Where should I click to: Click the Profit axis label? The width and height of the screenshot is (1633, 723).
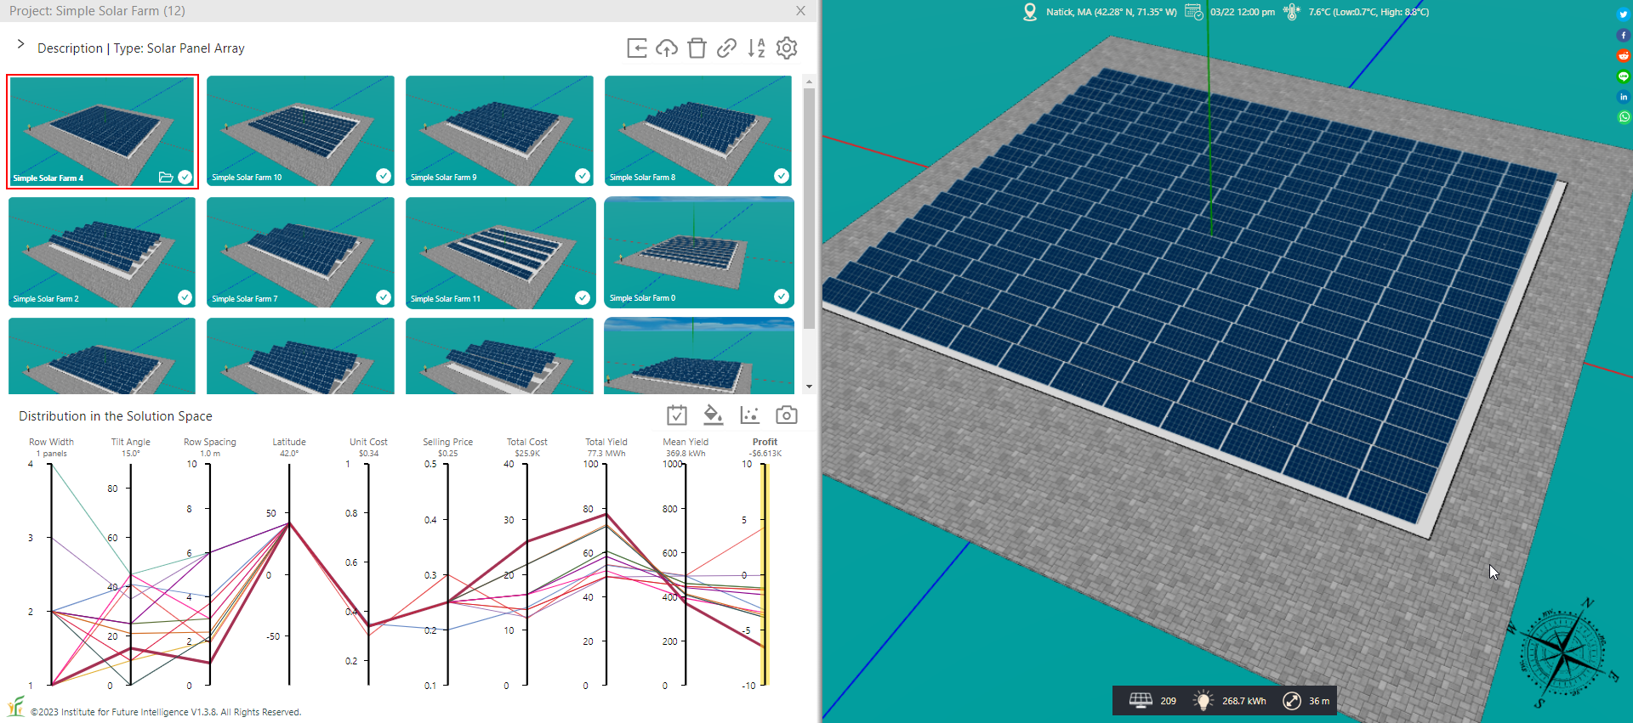coord(765,442)
